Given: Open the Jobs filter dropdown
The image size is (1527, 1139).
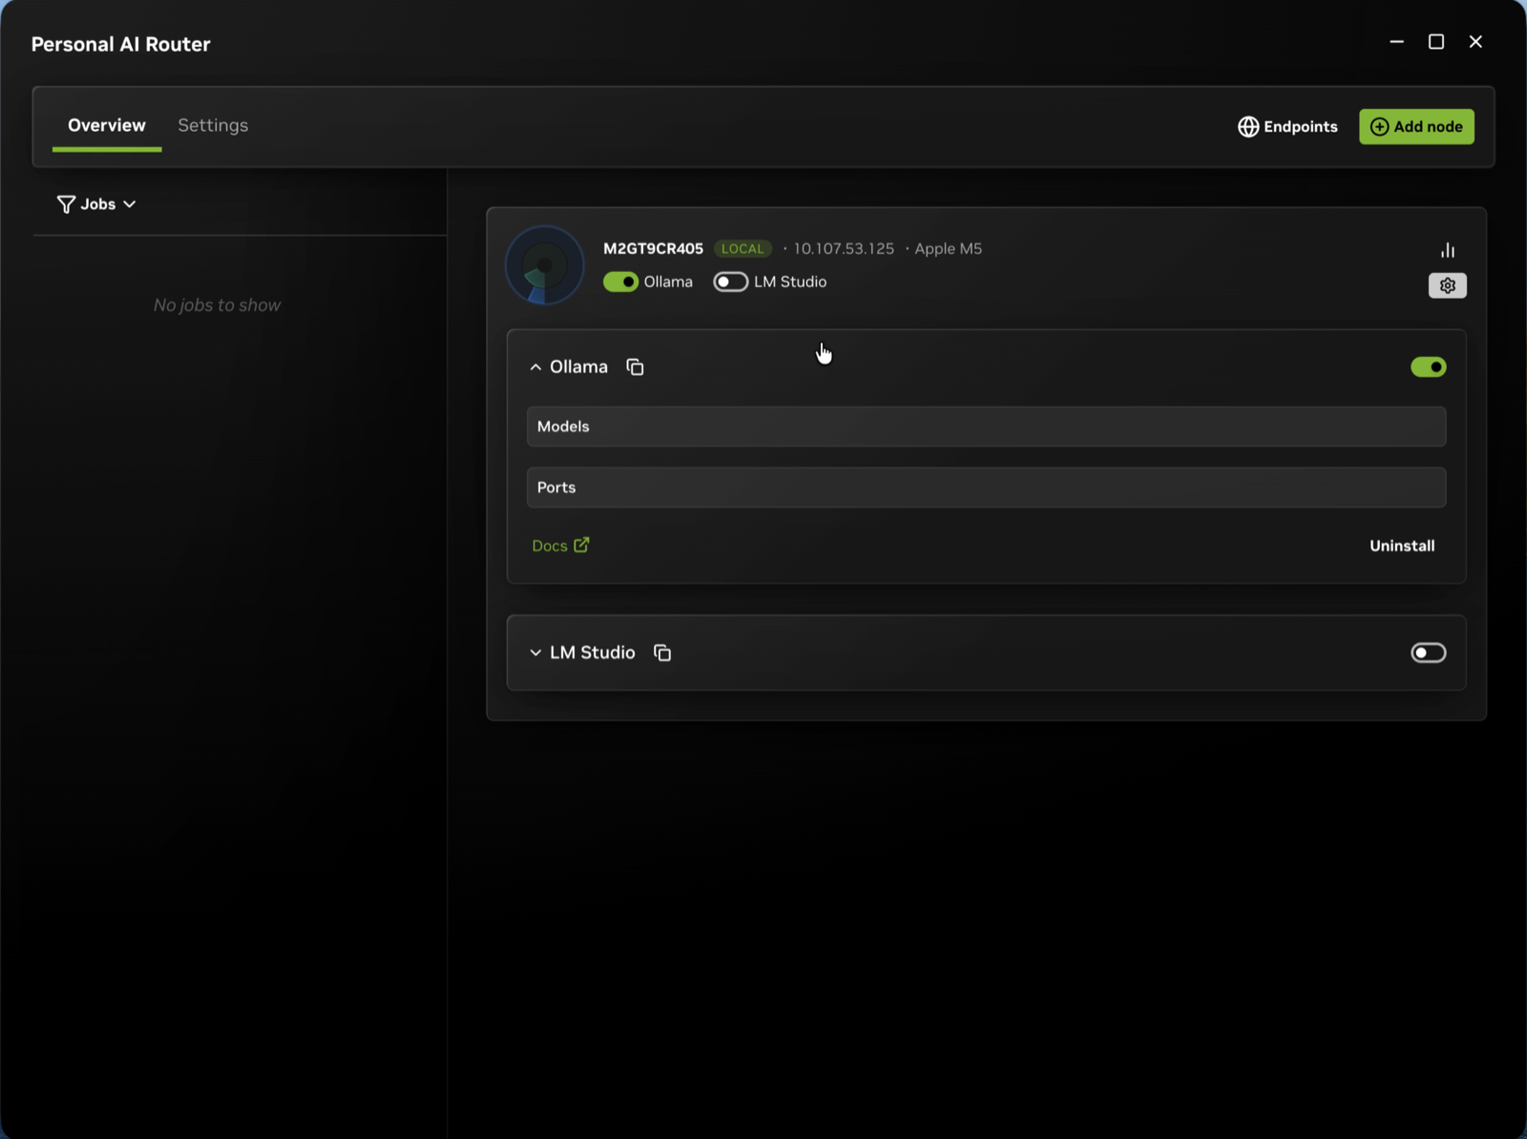Looking at the screenshot, I should 96,204.
